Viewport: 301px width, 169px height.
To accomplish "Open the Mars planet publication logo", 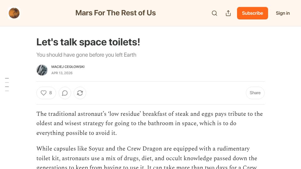I will (14, 13).
